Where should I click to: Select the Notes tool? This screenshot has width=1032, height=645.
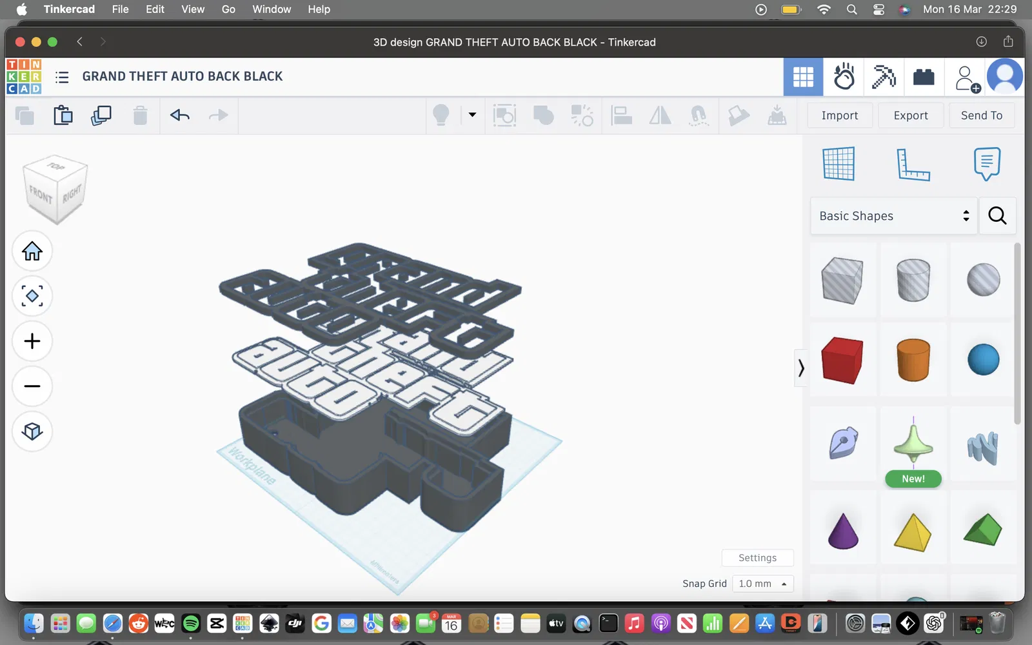click(x=987, y=164)
